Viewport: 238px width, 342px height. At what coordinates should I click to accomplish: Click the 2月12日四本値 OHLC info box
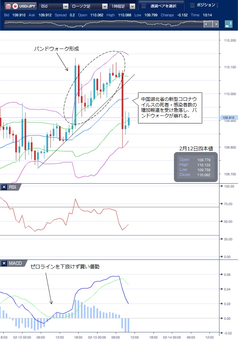pos(196,167)
